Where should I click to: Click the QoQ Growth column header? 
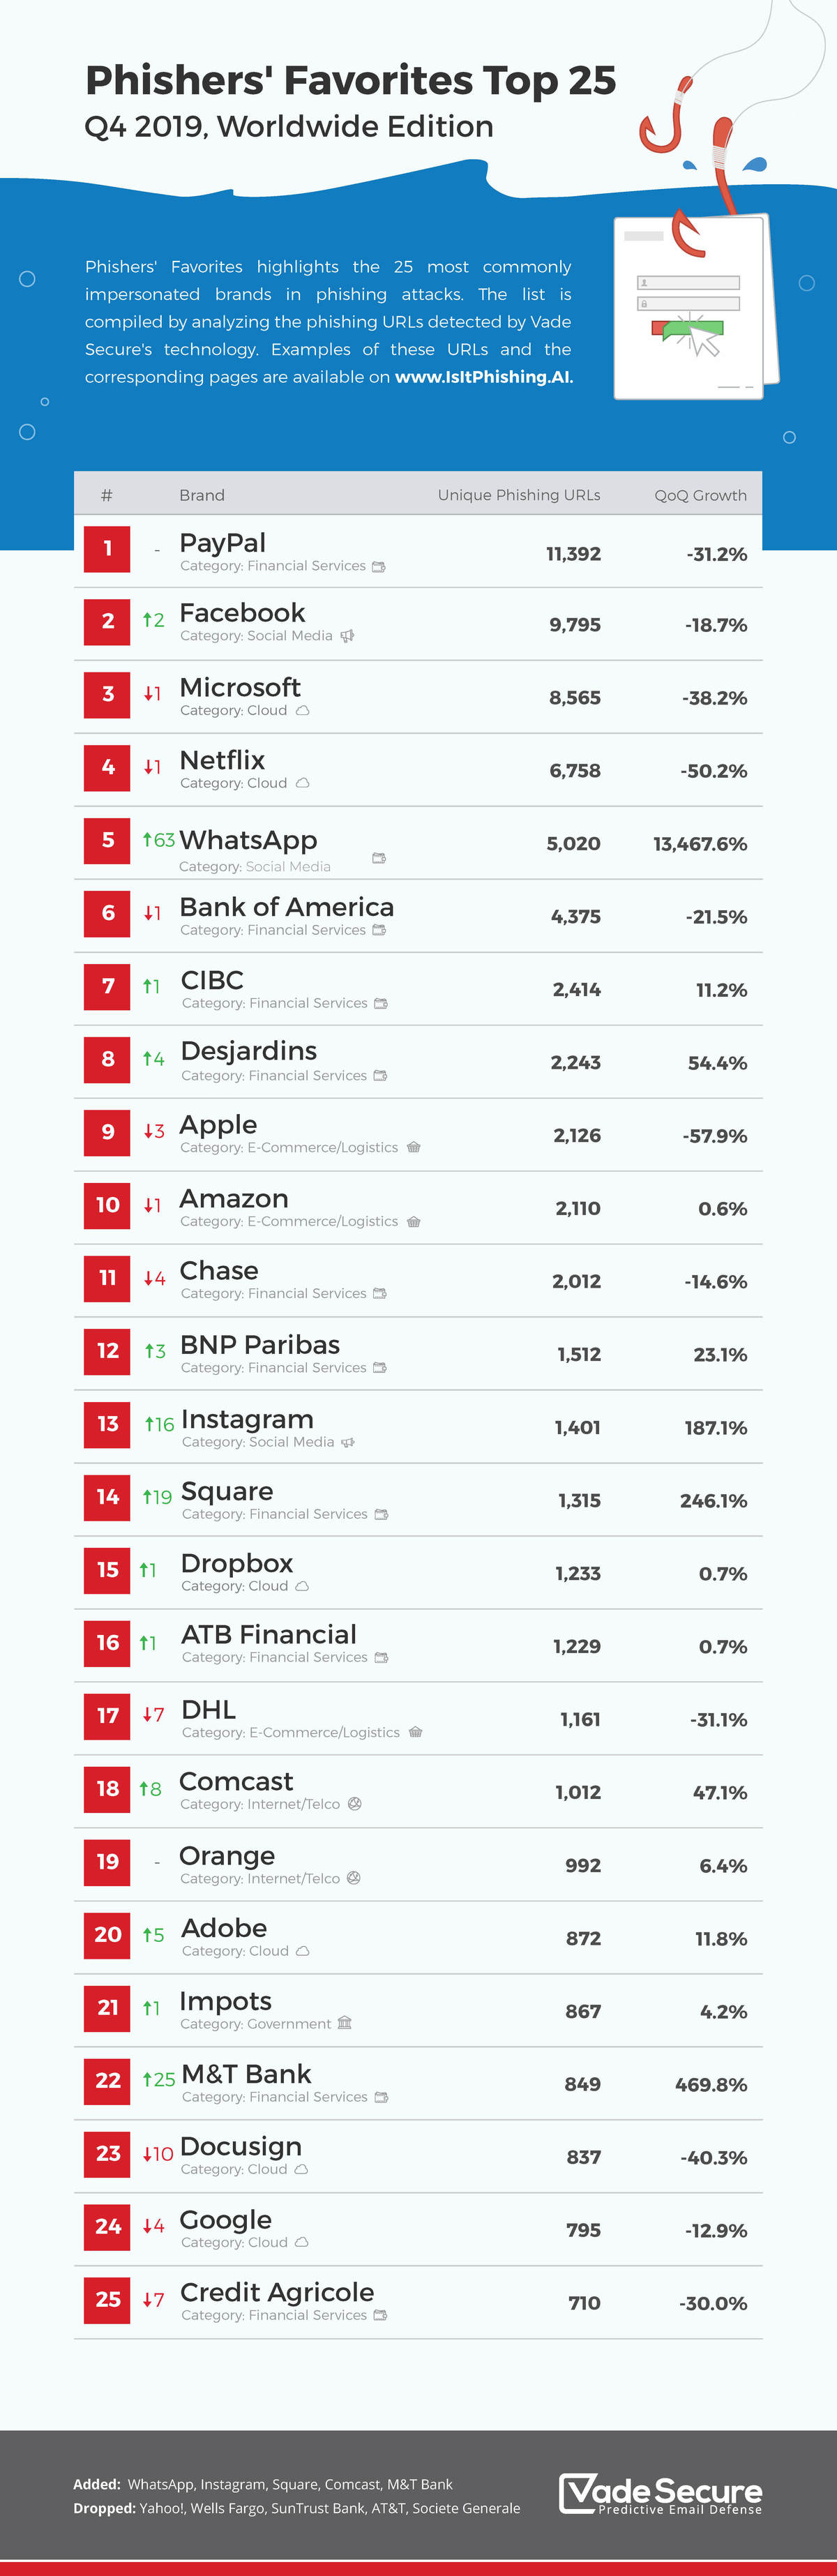coord(700,495)
